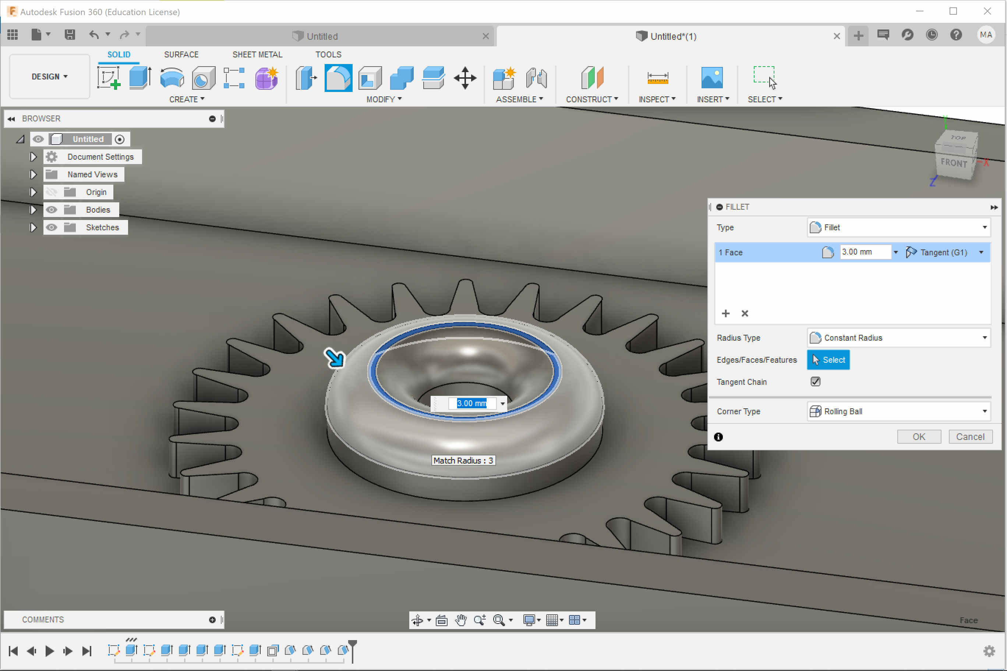
Task: Select the Create Sketch tool icon
Action: (x=108, y=78)
